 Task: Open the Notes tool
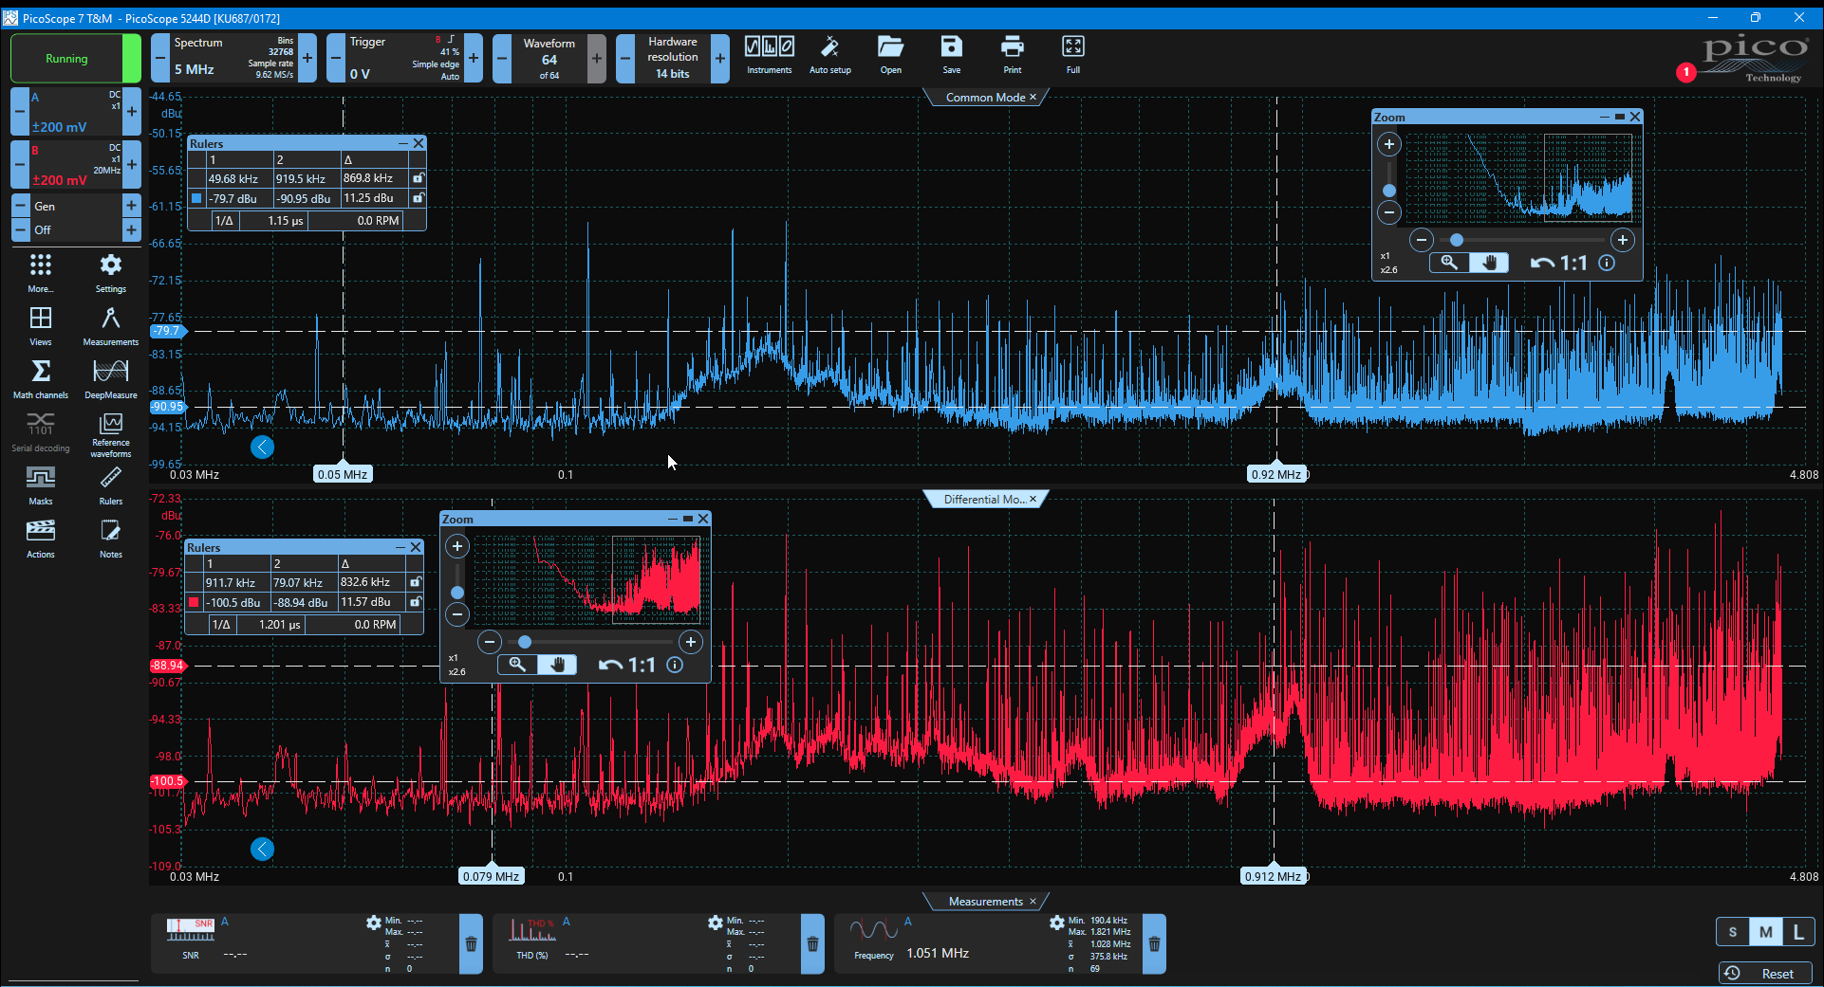[110, 538]
